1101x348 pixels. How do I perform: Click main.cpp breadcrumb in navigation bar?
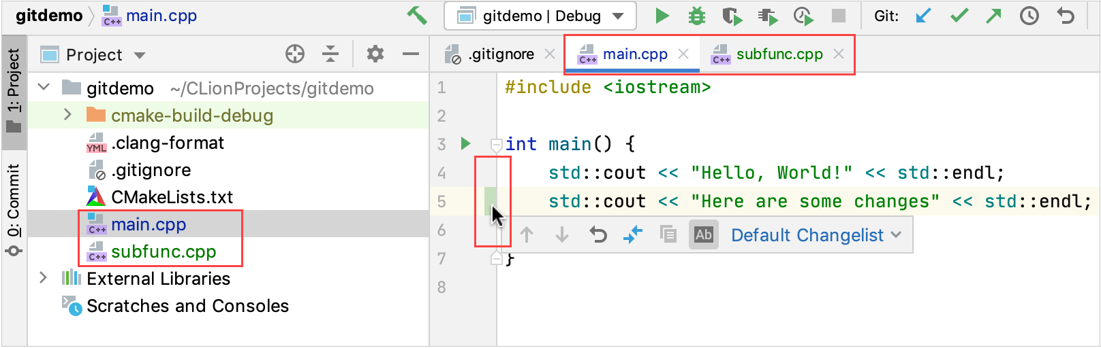pyautogui.click(x=150, y=16)
